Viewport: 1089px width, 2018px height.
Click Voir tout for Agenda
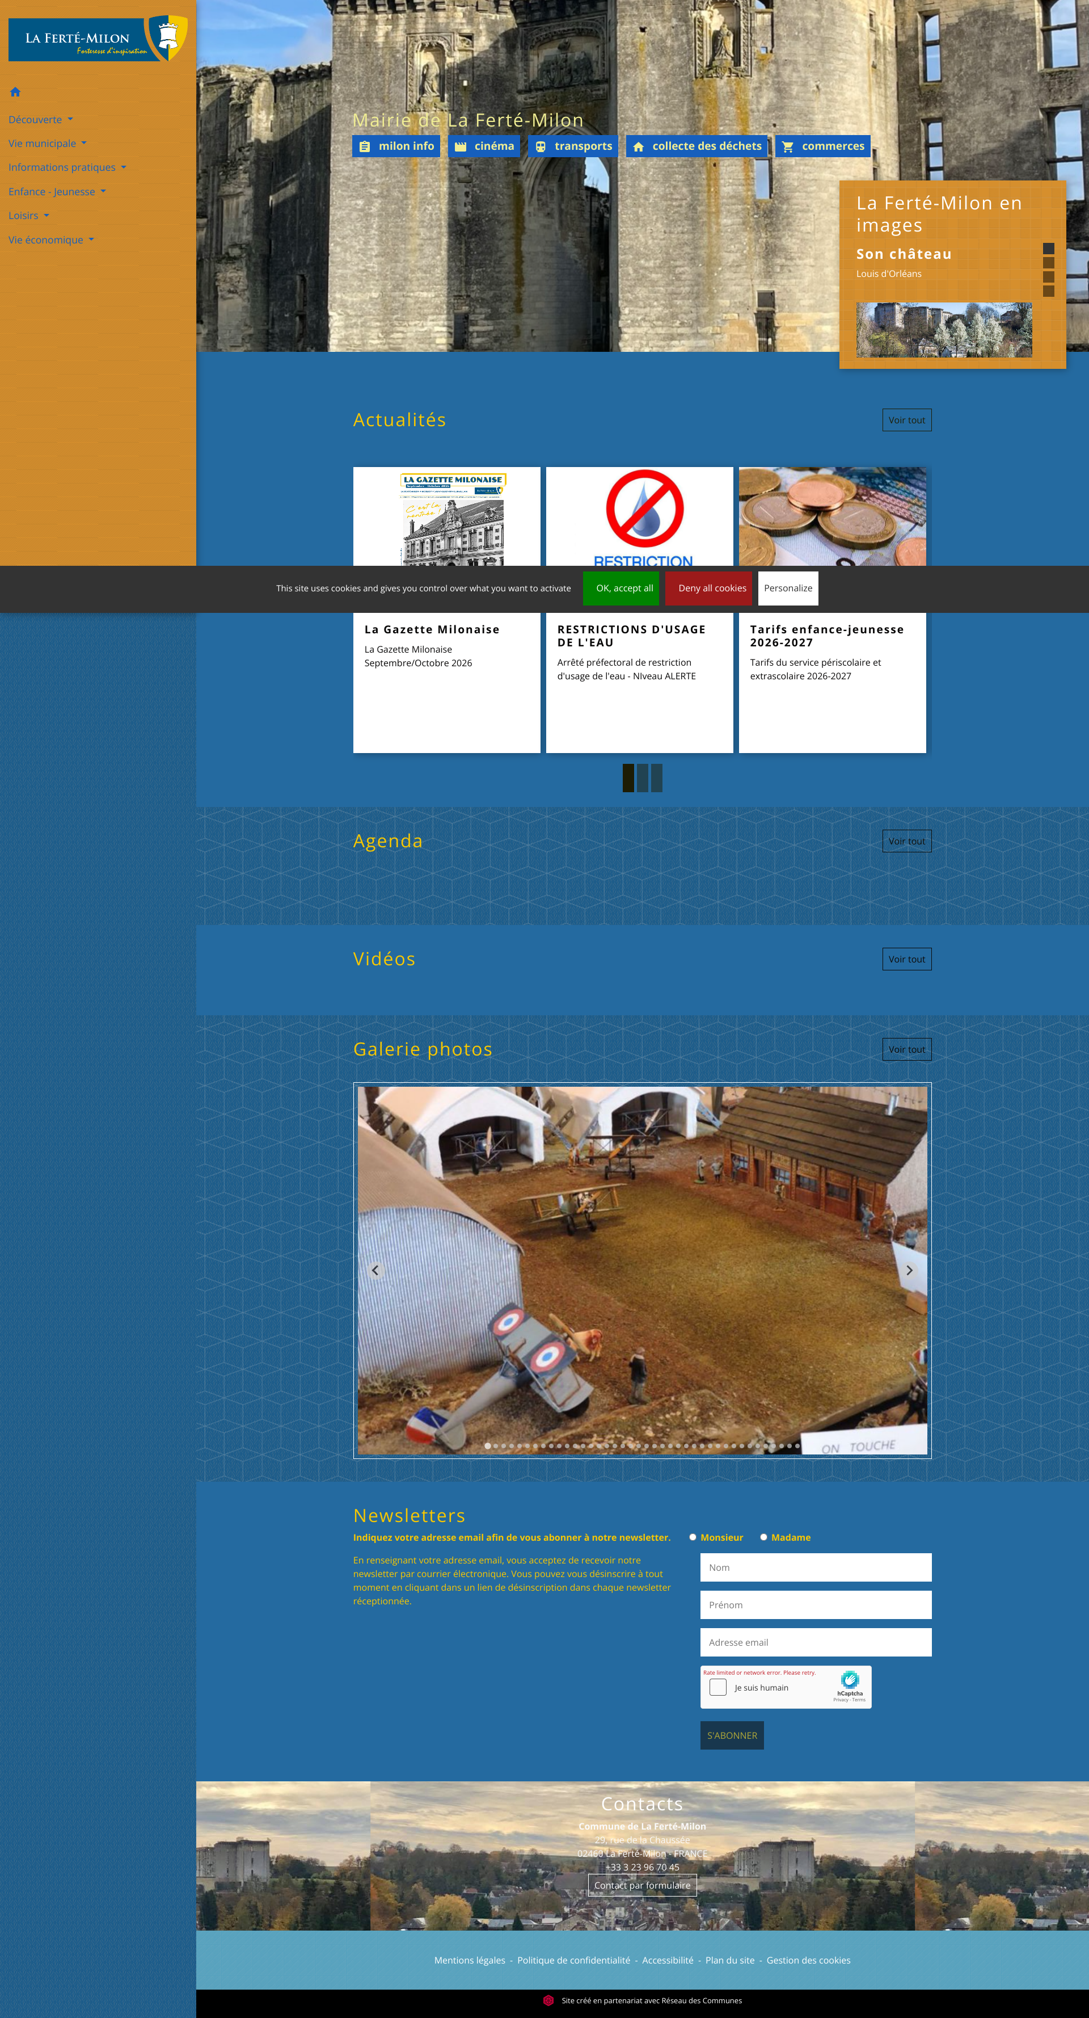pyautogui.click(x=906, y=842)
